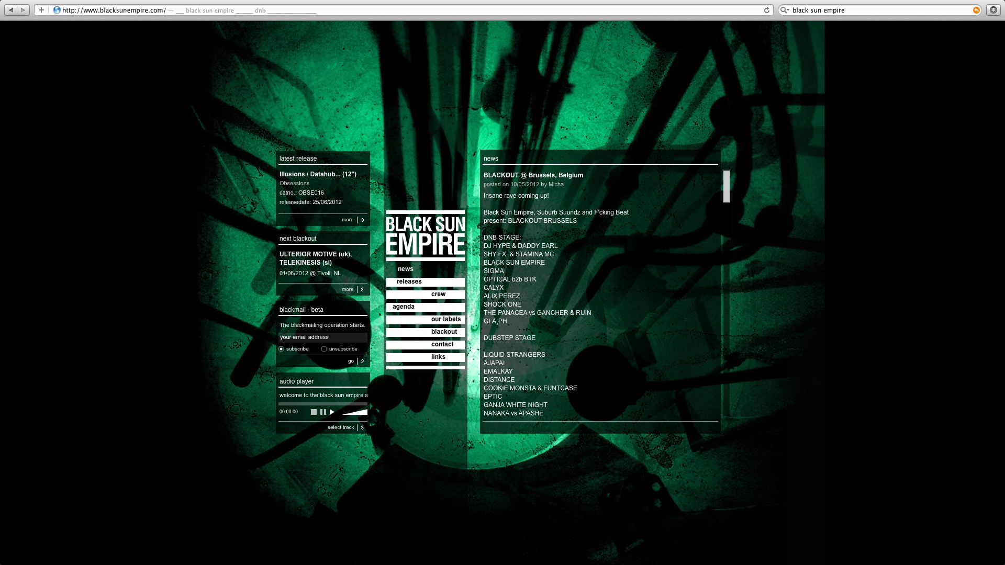1005x565 pixels.
Task: Click the audio player progress bar
Action: pos(323,404)
